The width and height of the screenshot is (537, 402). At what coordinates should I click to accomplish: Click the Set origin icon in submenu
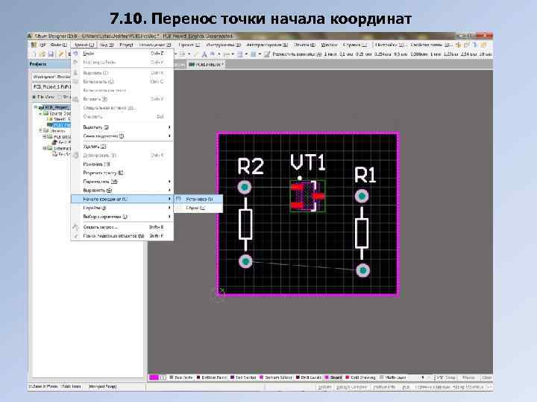179,199
